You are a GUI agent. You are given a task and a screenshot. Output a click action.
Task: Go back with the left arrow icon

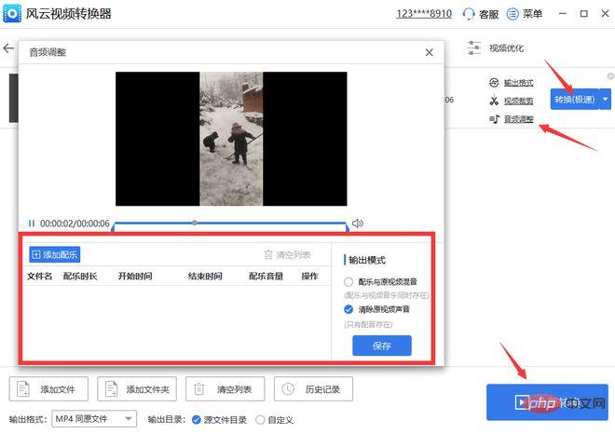pos(8,48)
